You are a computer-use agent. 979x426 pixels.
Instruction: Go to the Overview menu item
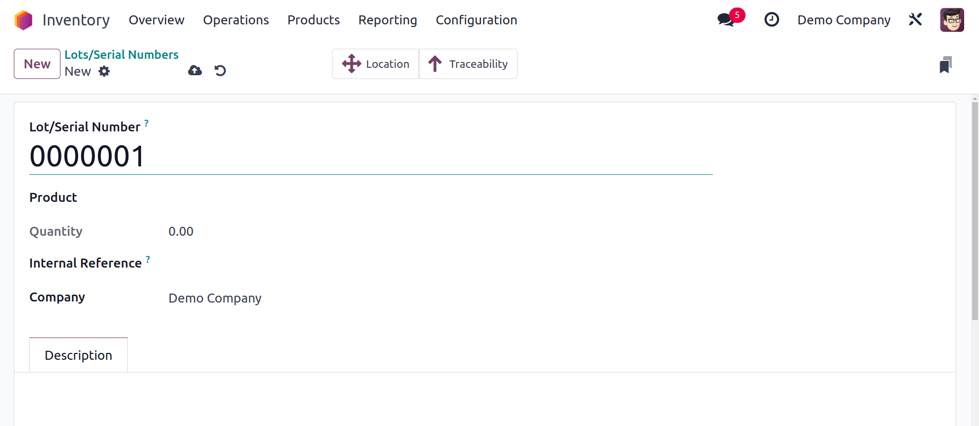(x=156, y=20)
